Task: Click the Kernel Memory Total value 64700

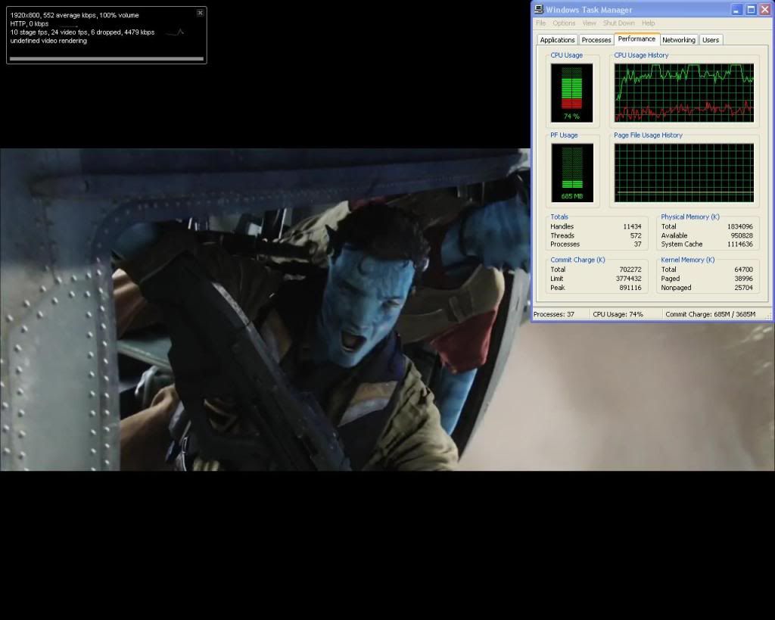Action: pyautogui.click(x=743, y=269)
